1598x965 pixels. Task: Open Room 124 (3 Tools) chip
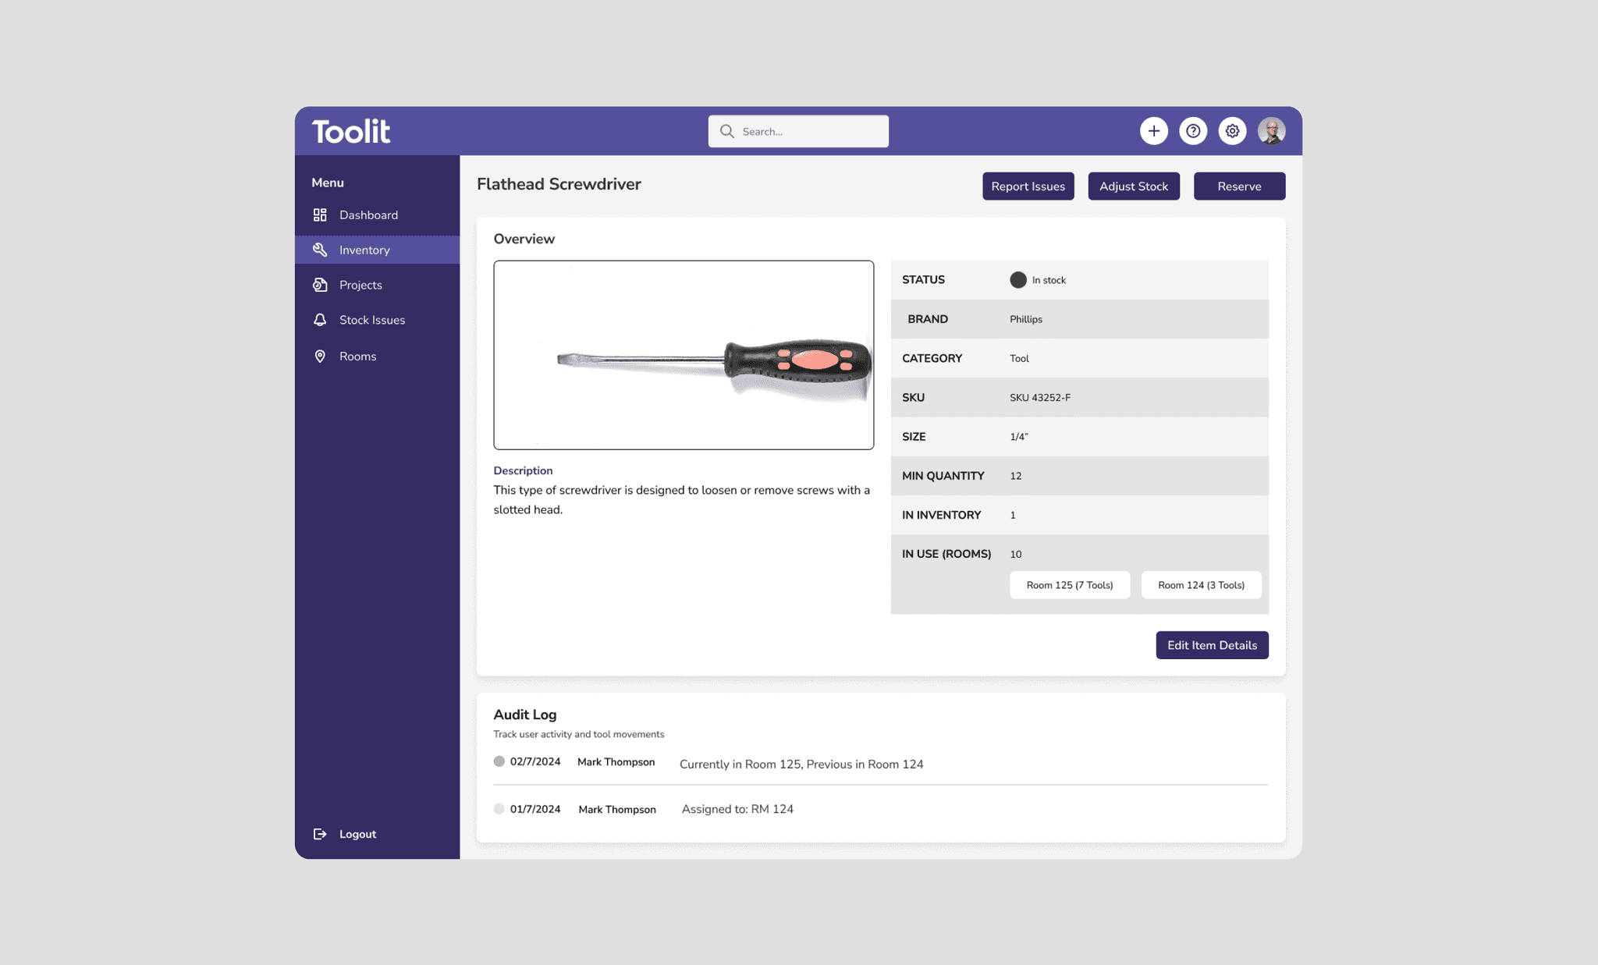[1201, 585]
